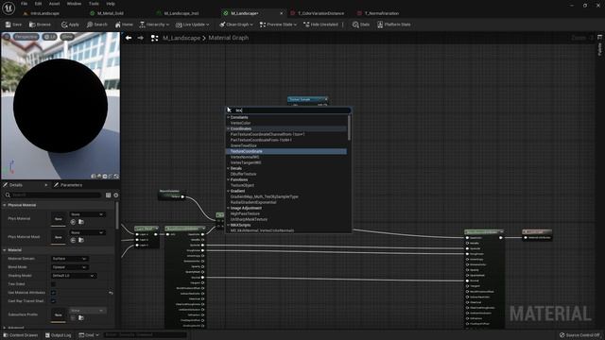Open the Asset menu
This screenshot has width=605, height=340.
(54, 4)
